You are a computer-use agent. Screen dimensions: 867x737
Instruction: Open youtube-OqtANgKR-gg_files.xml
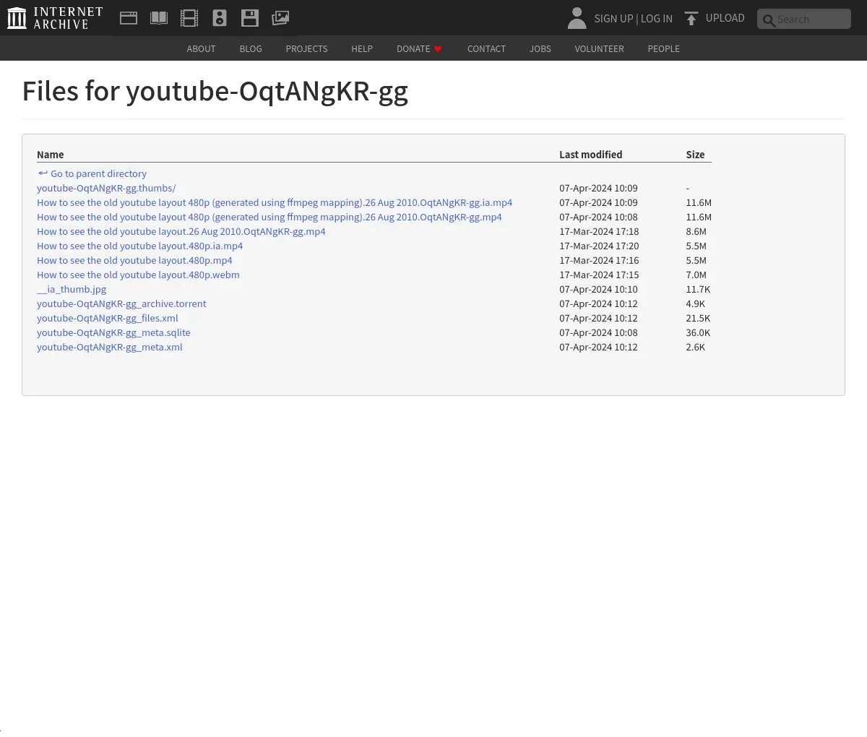pos(108,318)
